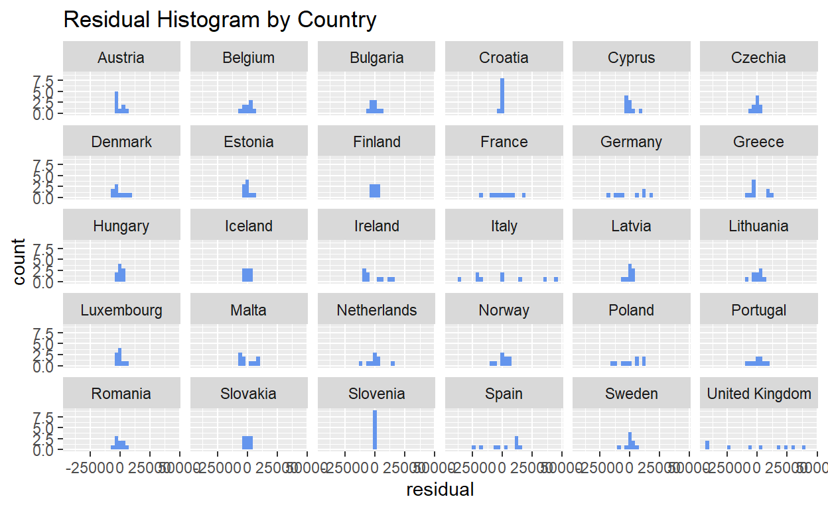
Task: Select the Portugal facet label
Action: [759, 310]
